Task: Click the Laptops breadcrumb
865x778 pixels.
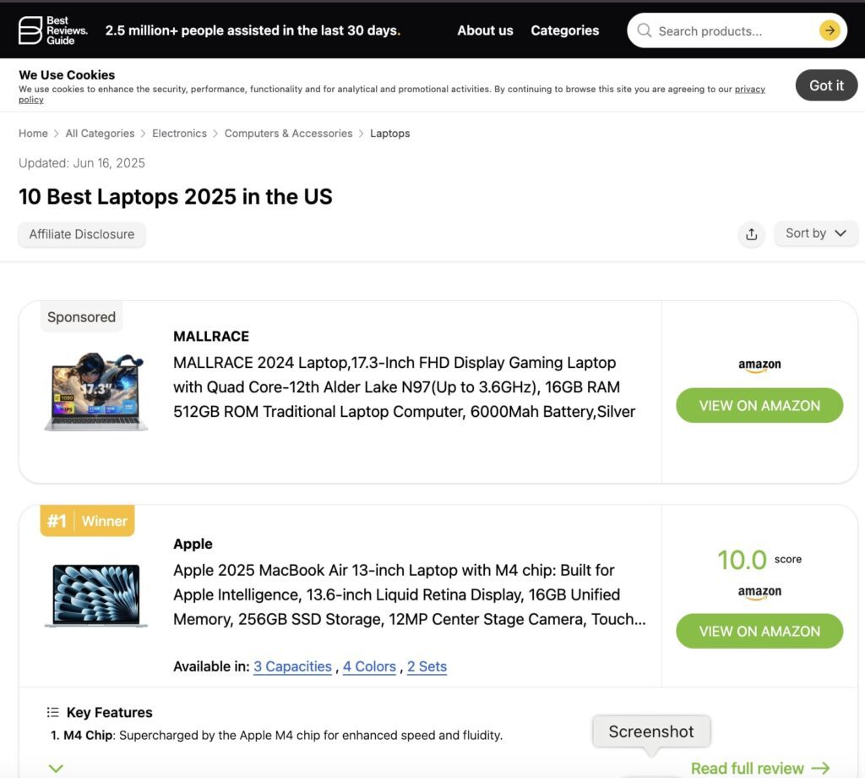Action: 389,133
